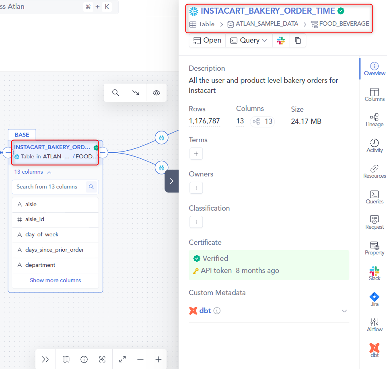The width and height of the screenshot is (387, 369).
Task: Toggle full-screen view in the lineage toolbar
Action: click(x=122, y=359)
